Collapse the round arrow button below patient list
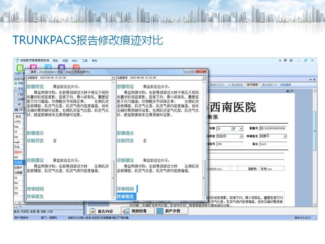The width and height of the screenshot is (325, 244). (81, 207)
